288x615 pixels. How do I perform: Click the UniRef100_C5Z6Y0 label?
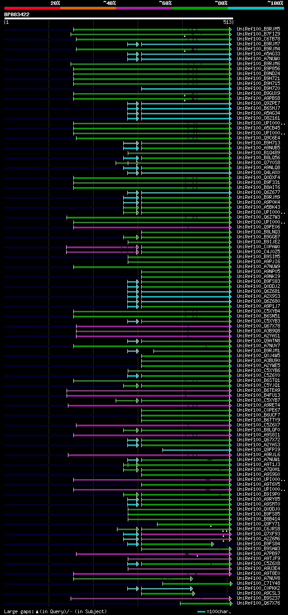tap(259, 375)
